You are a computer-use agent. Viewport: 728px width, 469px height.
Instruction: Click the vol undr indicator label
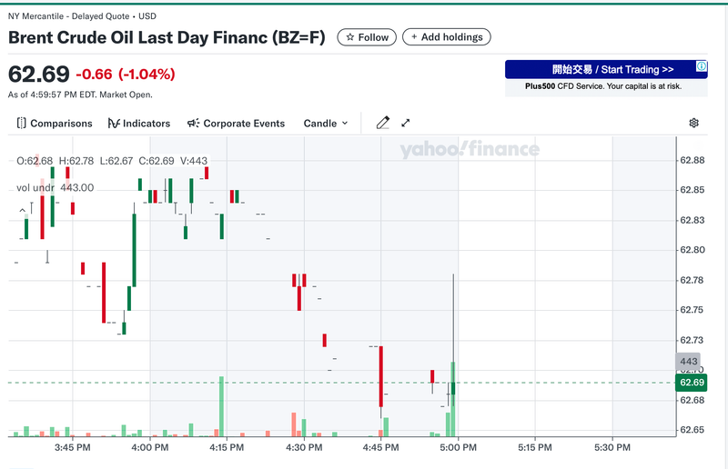coord(35,187)
